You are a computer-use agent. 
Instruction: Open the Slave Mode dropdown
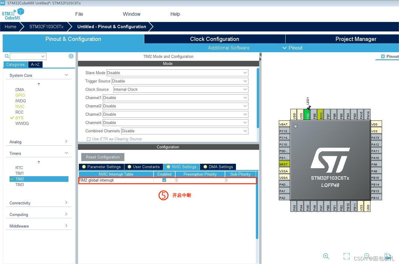pos(177,73)
